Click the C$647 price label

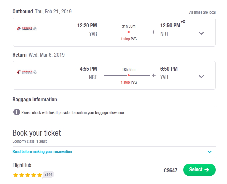coord(171,170)
